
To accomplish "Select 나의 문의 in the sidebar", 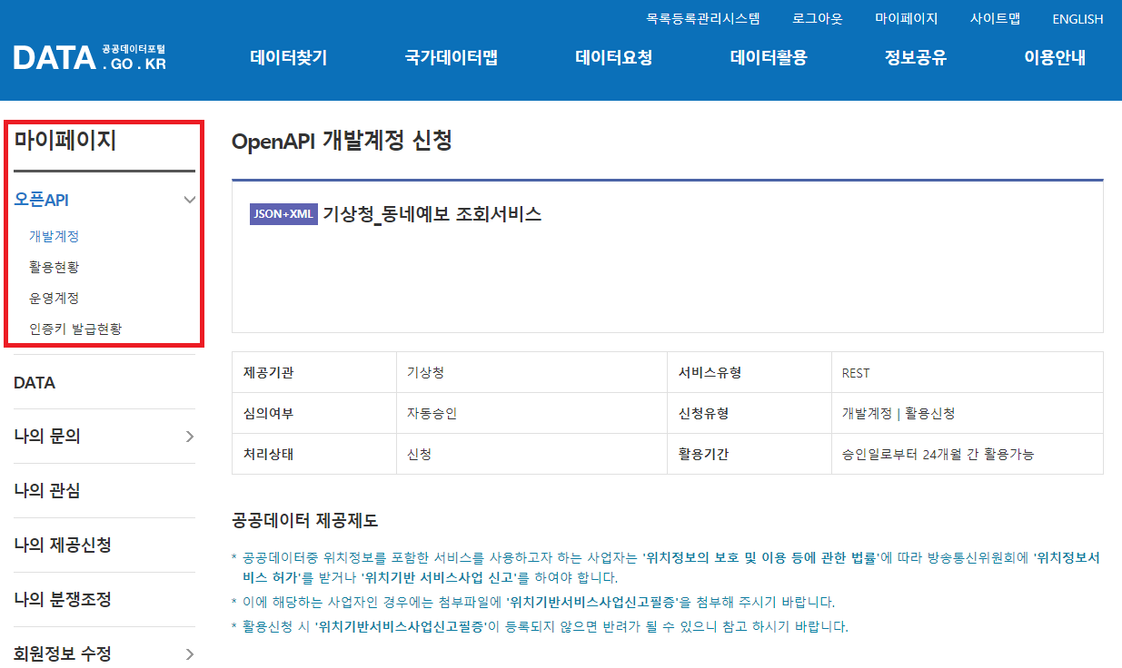I will pyautogui.click(x=47, y=437).
